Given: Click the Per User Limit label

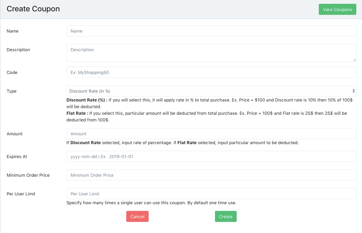Looking at the screenshot, I should [x=21, y=194].
